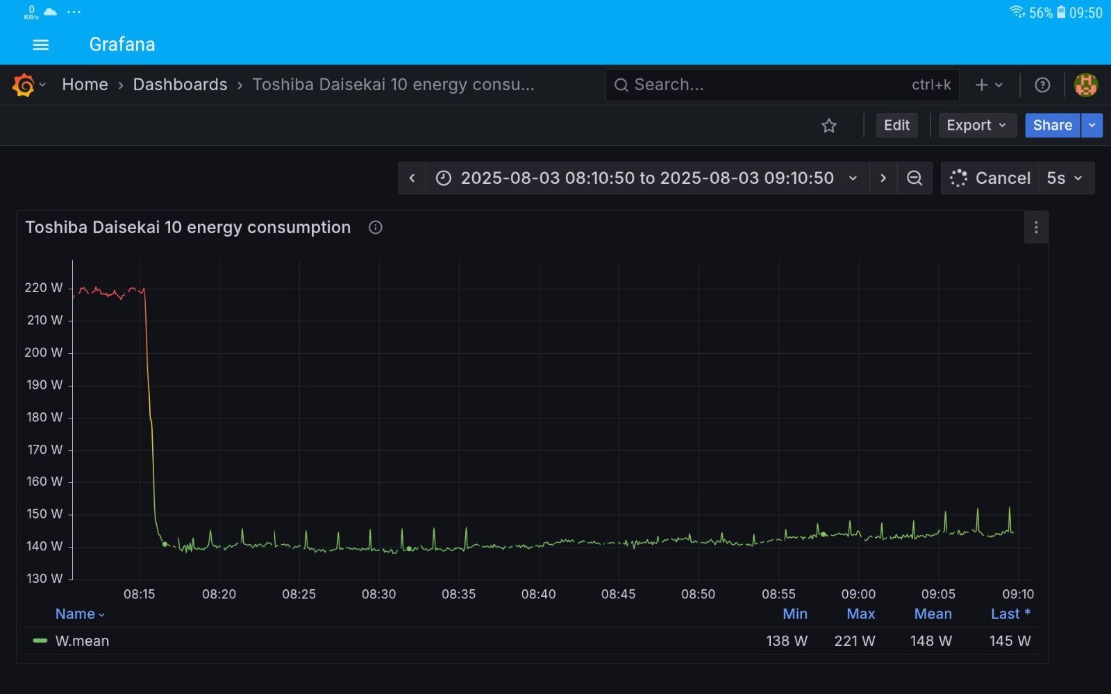The image size is (1111, 694).
Task: Tap the three-dots notification overflow
Action: [x=74, y=12]
